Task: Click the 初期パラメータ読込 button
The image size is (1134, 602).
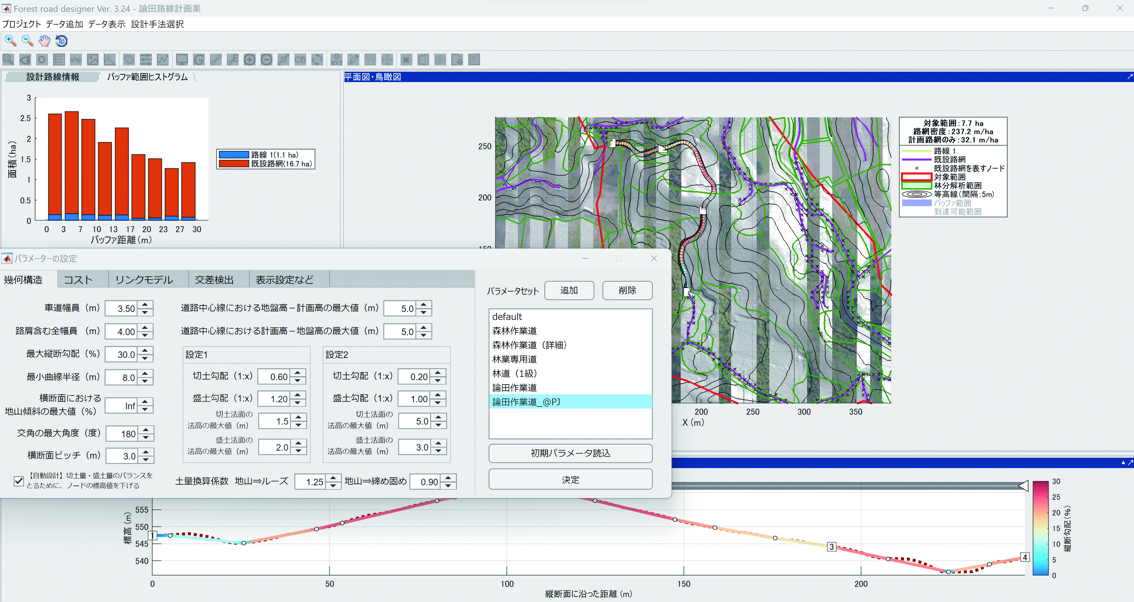Action: tap(570, 453)
